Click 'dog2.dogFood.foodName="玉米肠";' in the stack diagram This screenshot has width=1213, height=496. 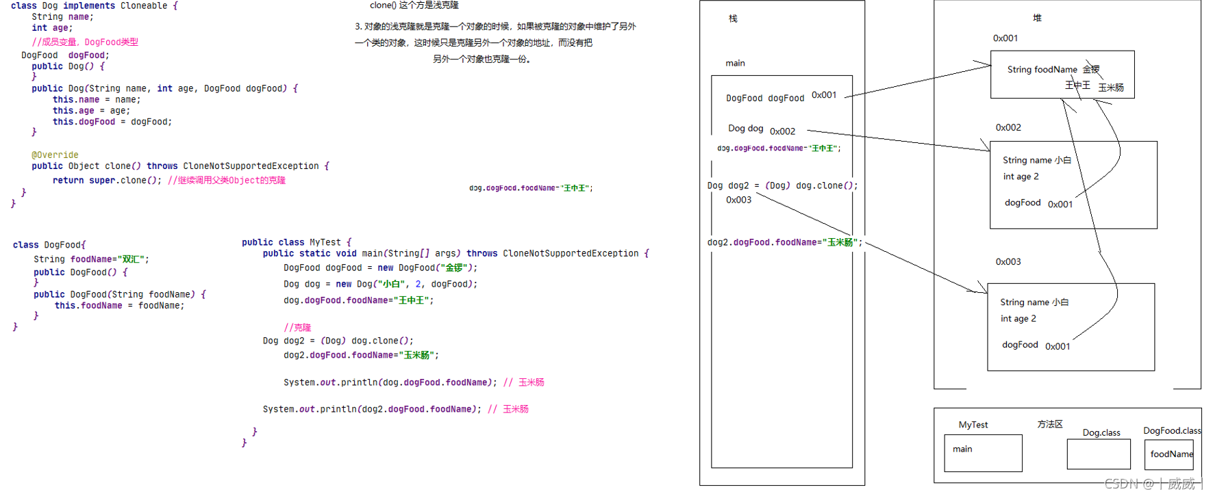tap(785, 242)
